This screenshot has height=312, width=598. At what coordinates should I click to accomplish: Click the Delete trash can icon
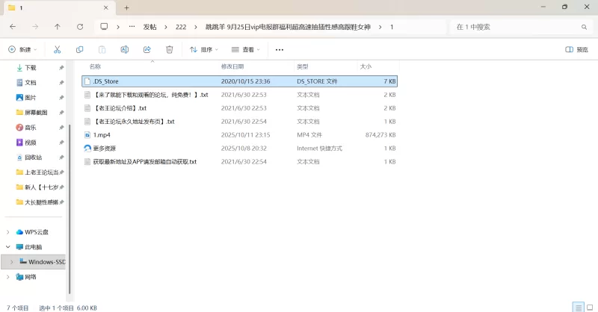pyautogui.click(x=170, y=49)
